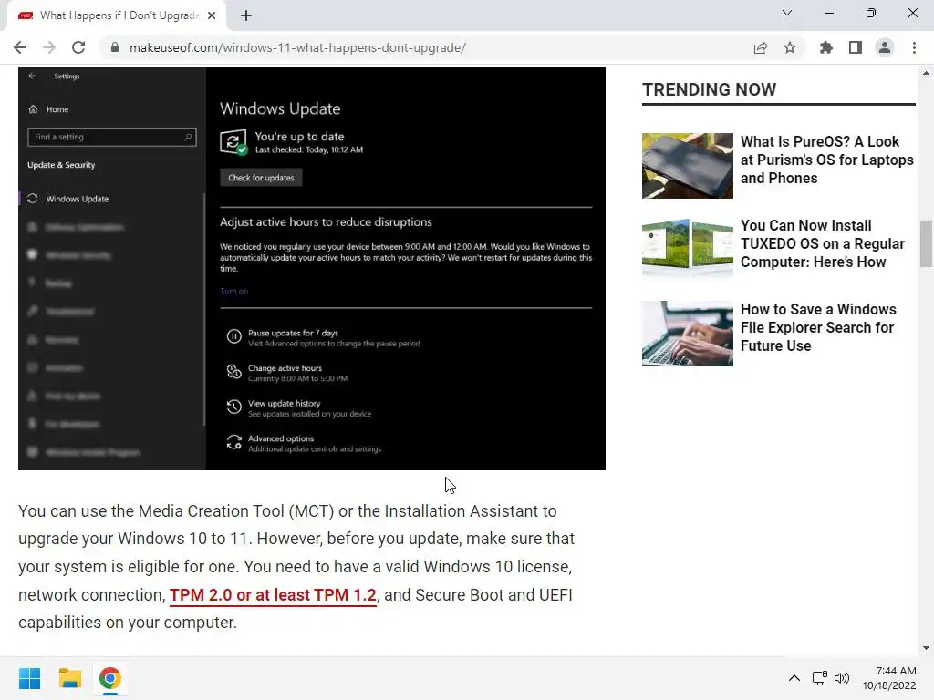Image resolution: width=934 pixels, height=700 pixels.
Task: Click the Chrome taskbar icon
Action: click(110, 678)
